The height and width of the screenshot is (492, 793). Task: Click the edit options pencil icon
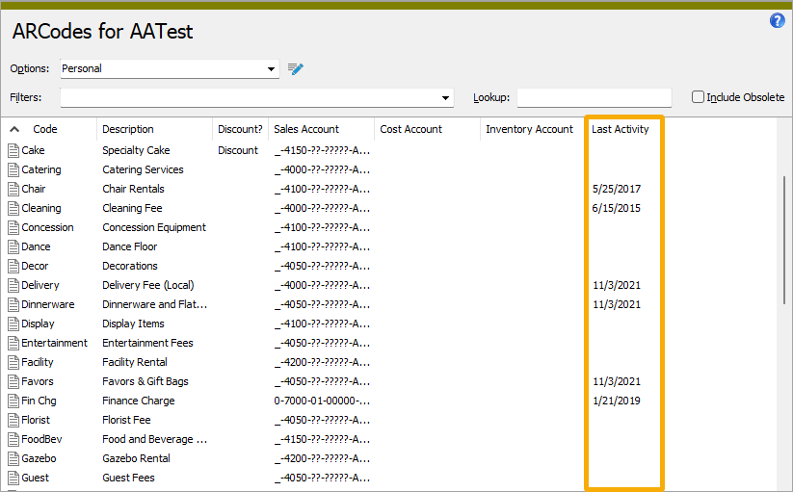tap(296, 68)
